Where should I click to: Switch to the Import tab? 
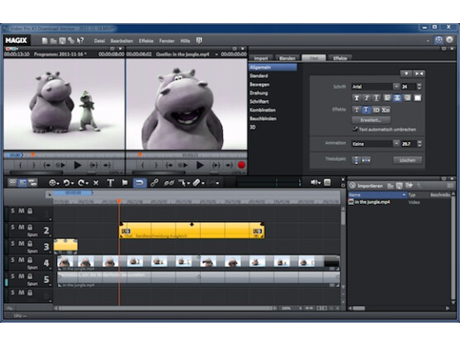[x=261, y=58]
